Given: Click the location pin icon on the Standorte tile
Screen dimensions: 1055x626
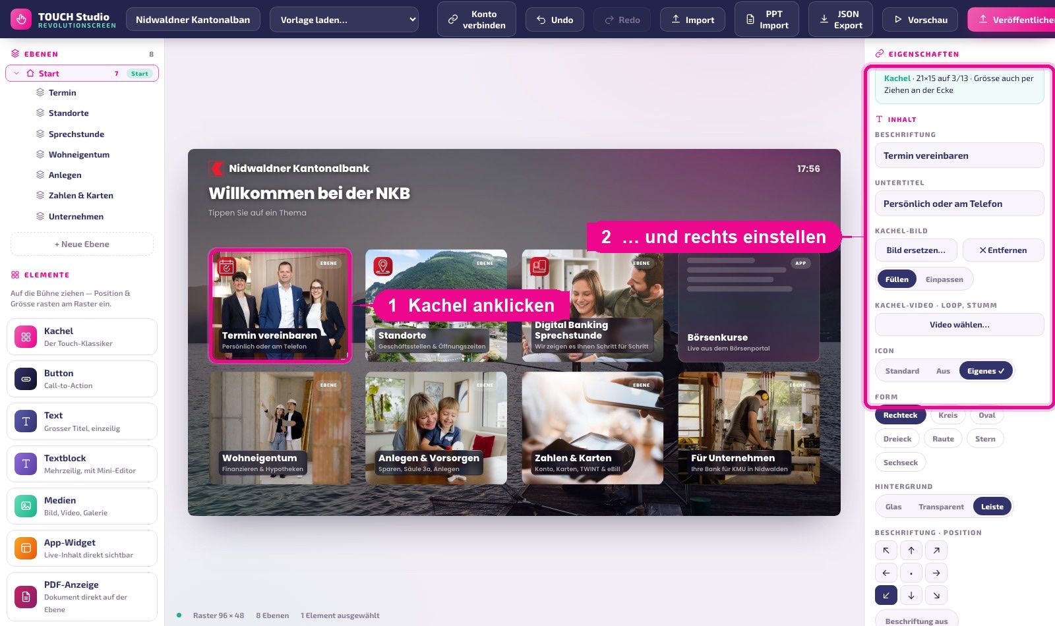Looking at the screenshot, I should pyautogui.click(x=383, y=266).
